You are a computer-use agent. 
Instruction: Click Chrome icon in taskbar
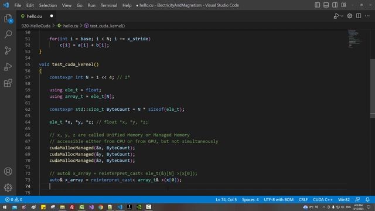coord(101,207)
